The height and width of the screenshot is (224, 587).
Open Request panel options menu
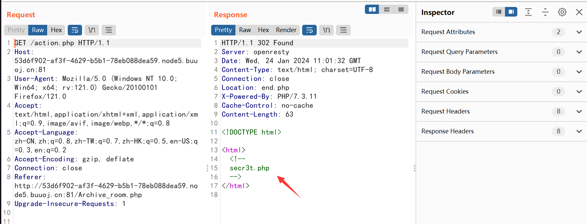[109, 30]
